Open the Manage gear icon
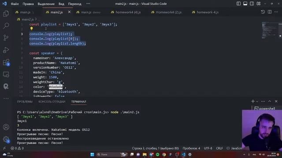The width and height of the screenshot is (282, 158). tap(6, 139)
